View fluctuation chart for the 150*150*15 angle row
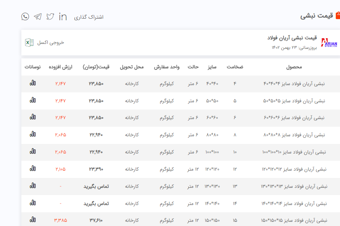The image size is (340, 226). coord(33,220)
